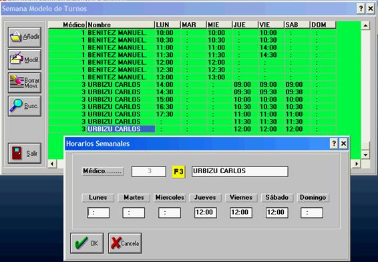Click the Viernes day button

[x=241, y=198]
